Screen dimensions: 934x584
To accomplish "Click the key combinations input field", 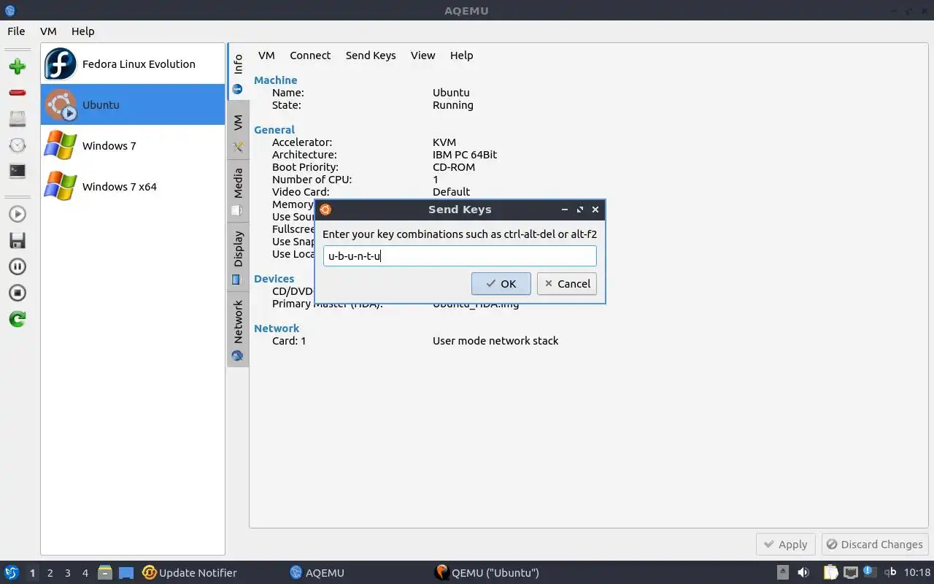I will click(460, 255).
